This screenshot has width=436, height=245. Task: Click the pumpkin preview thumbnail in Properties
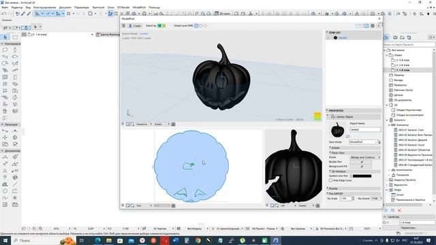tap(337, 130)
